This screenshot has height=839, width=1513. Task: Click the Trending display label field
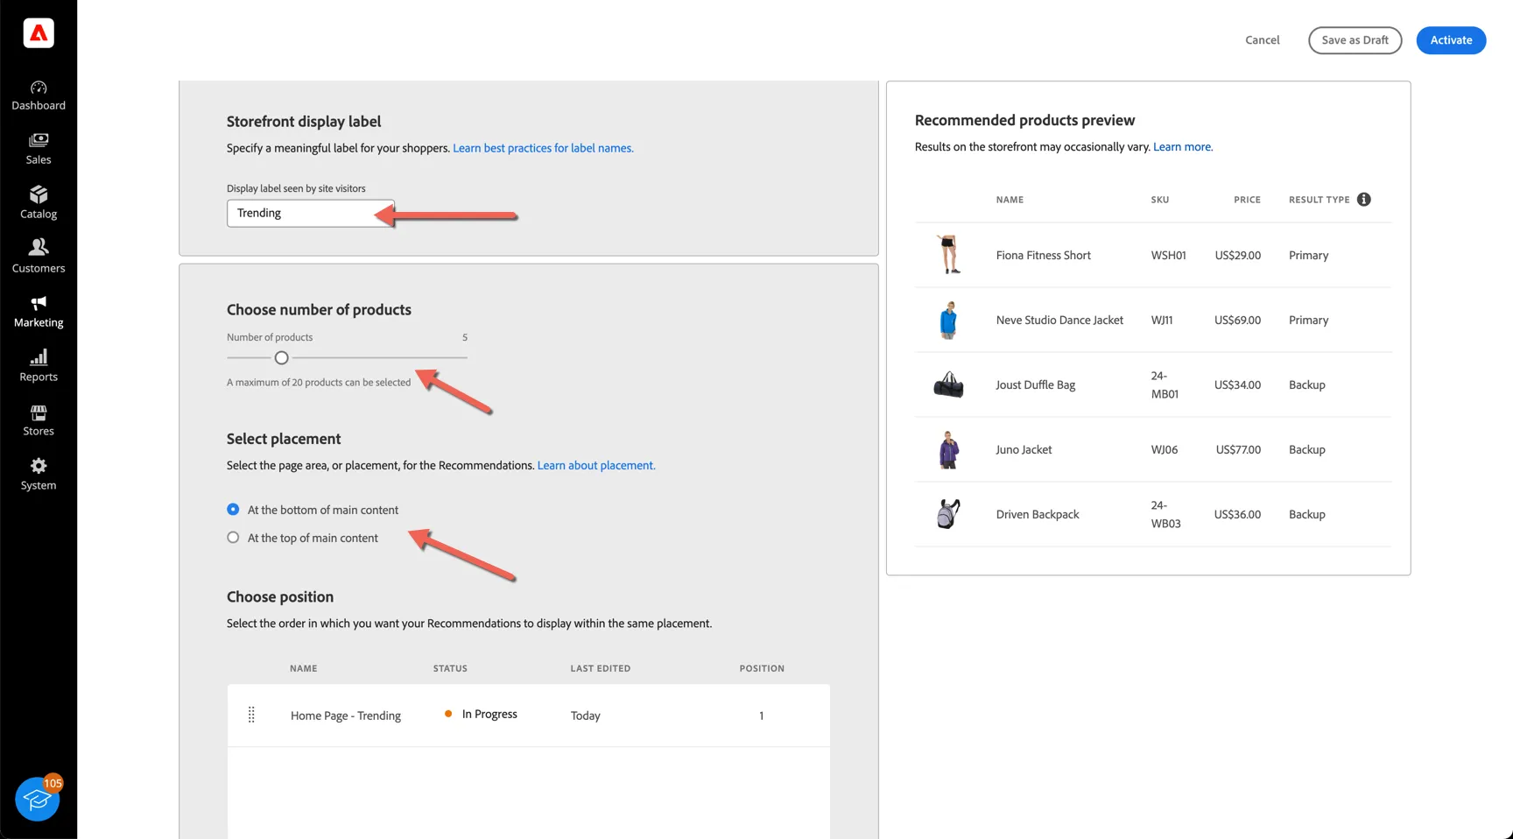coord(311,213)
